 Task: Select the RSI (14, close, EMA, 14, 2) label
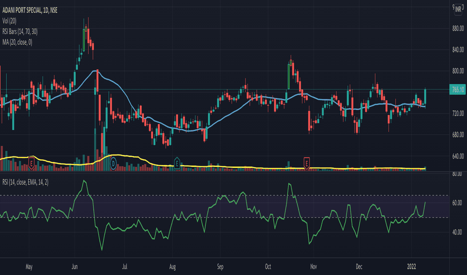tap(26, 182)
